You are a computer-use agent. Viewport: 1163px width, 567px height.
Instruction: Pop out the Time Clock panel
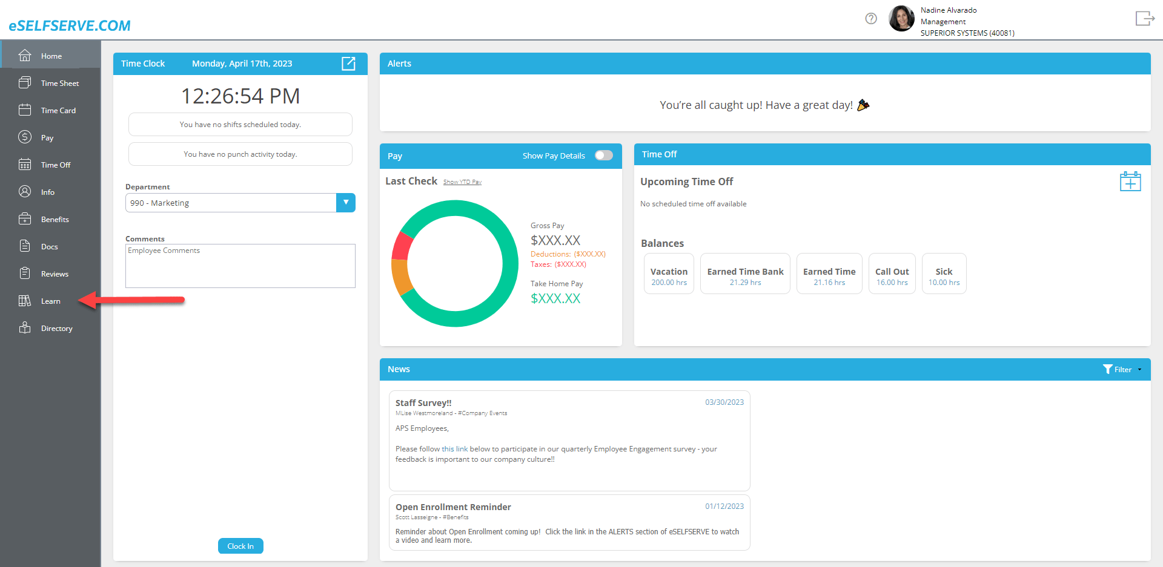(348, 64)
